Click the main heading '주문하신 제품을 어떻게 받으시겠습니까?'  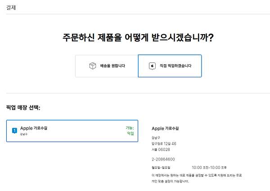138,37
